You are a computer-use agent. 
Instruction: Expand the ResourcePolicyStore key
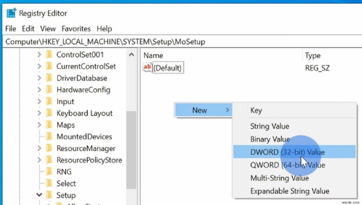tap(39, 160)
